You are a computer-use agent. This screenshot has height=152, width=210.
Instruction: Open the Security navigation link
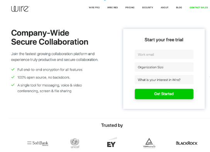(x=147, y=7)
